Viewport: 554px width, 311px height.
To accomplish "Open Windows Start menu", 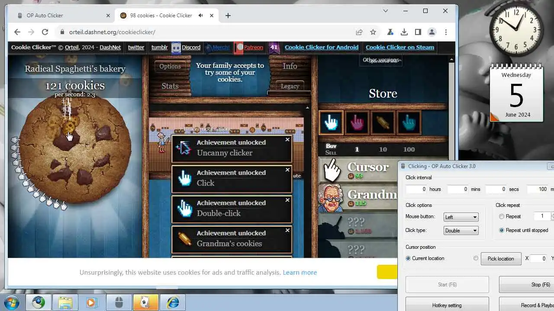I will click(12, 302).
